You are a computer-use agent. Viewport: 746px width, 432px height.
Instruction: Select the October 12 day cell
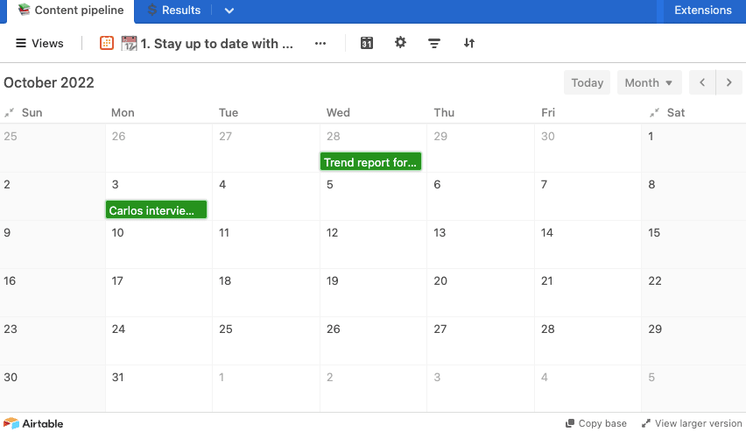point(374,244)
